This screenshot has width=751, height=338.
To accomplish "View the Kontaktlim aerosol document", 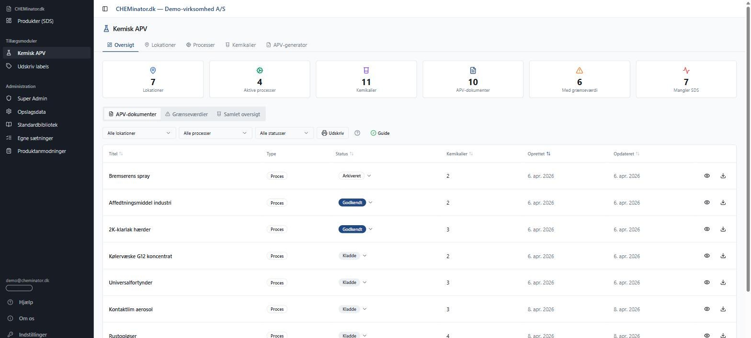I will pos(707,309).
